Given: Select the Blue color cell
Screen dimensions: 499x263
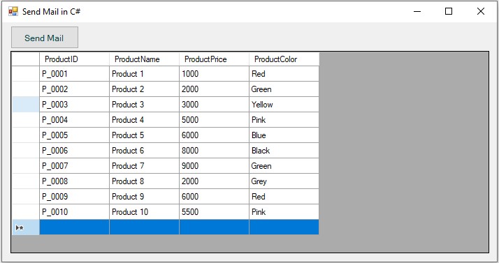Looking at the screenshot, I should pos(284,135).
